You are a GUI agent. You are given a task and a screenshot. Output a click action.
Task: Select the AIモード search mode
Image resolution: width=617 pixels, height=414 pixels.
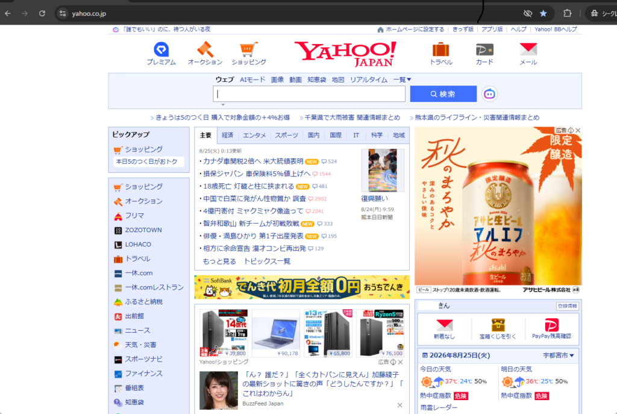[252, 80]
